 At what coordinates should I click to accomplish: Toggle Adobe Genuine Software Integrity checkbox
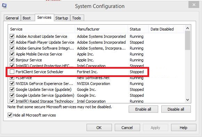point(12,48)
